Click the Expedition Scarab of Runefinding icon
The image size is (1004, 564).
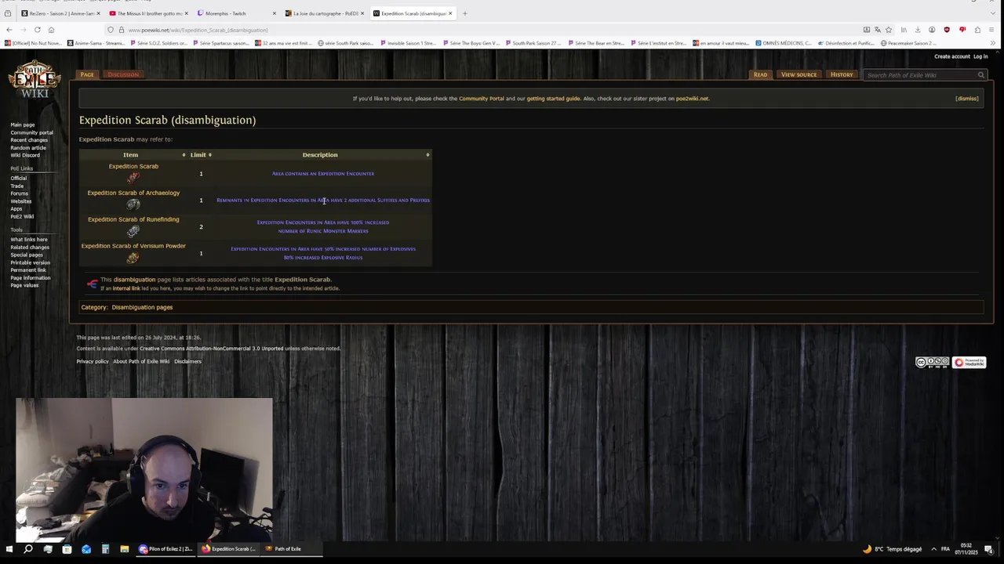point(133,231)
